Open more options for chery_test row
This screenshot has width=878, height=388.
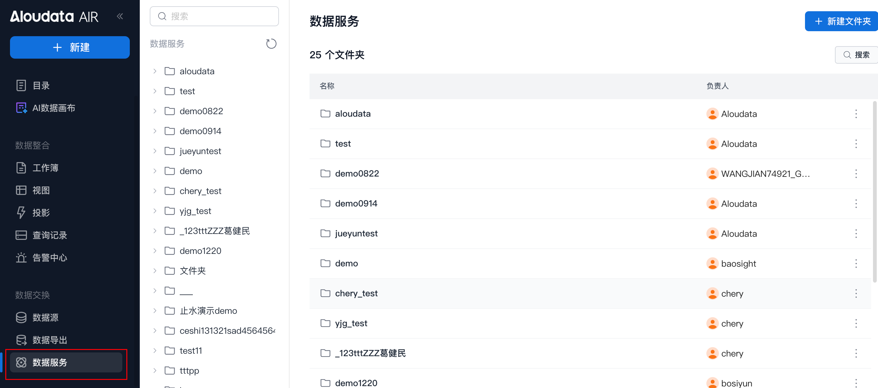coord(856,293)
